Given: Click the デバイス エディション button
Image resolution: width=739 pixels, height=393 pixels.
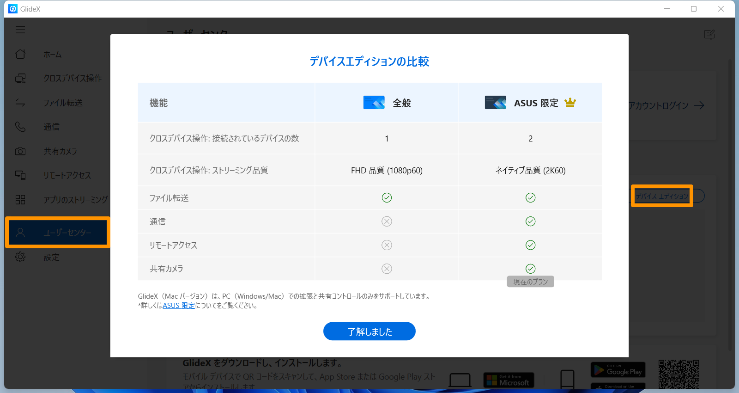Looking at the screenshot, I should tap(662, 196).
